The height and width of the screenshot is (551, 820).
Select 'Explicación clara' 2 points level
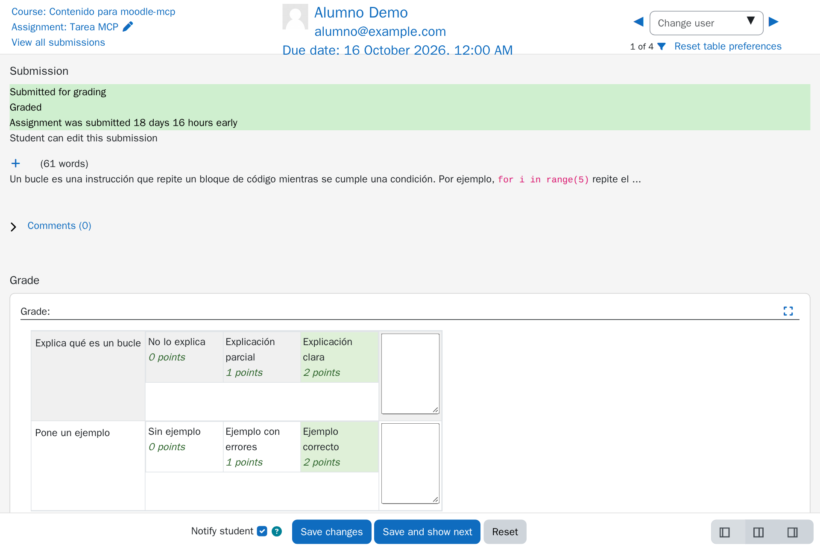[x=340, y=357]
